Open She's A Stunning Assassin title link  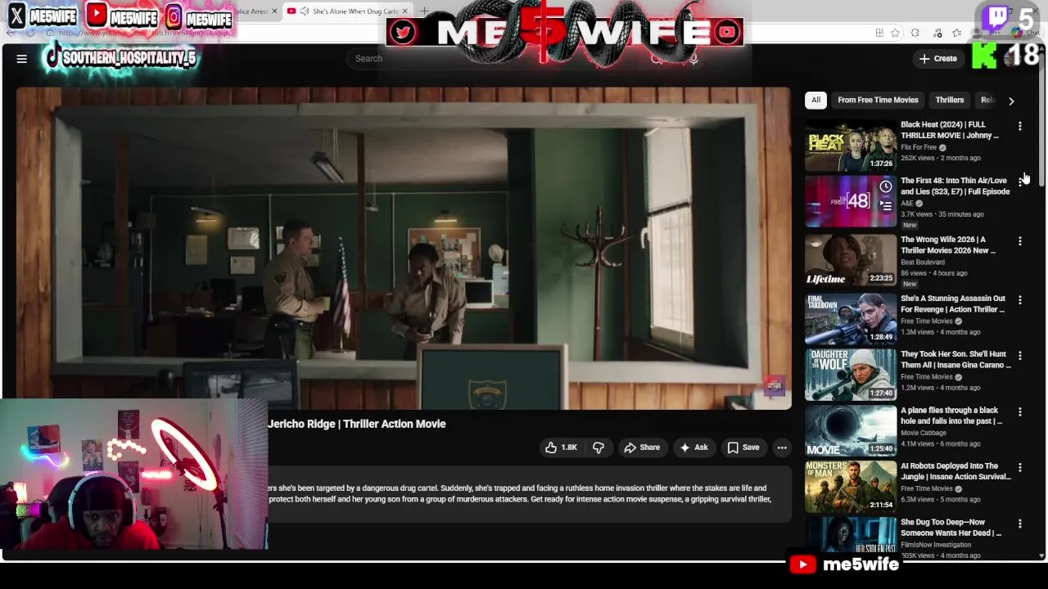pos(953,303)
